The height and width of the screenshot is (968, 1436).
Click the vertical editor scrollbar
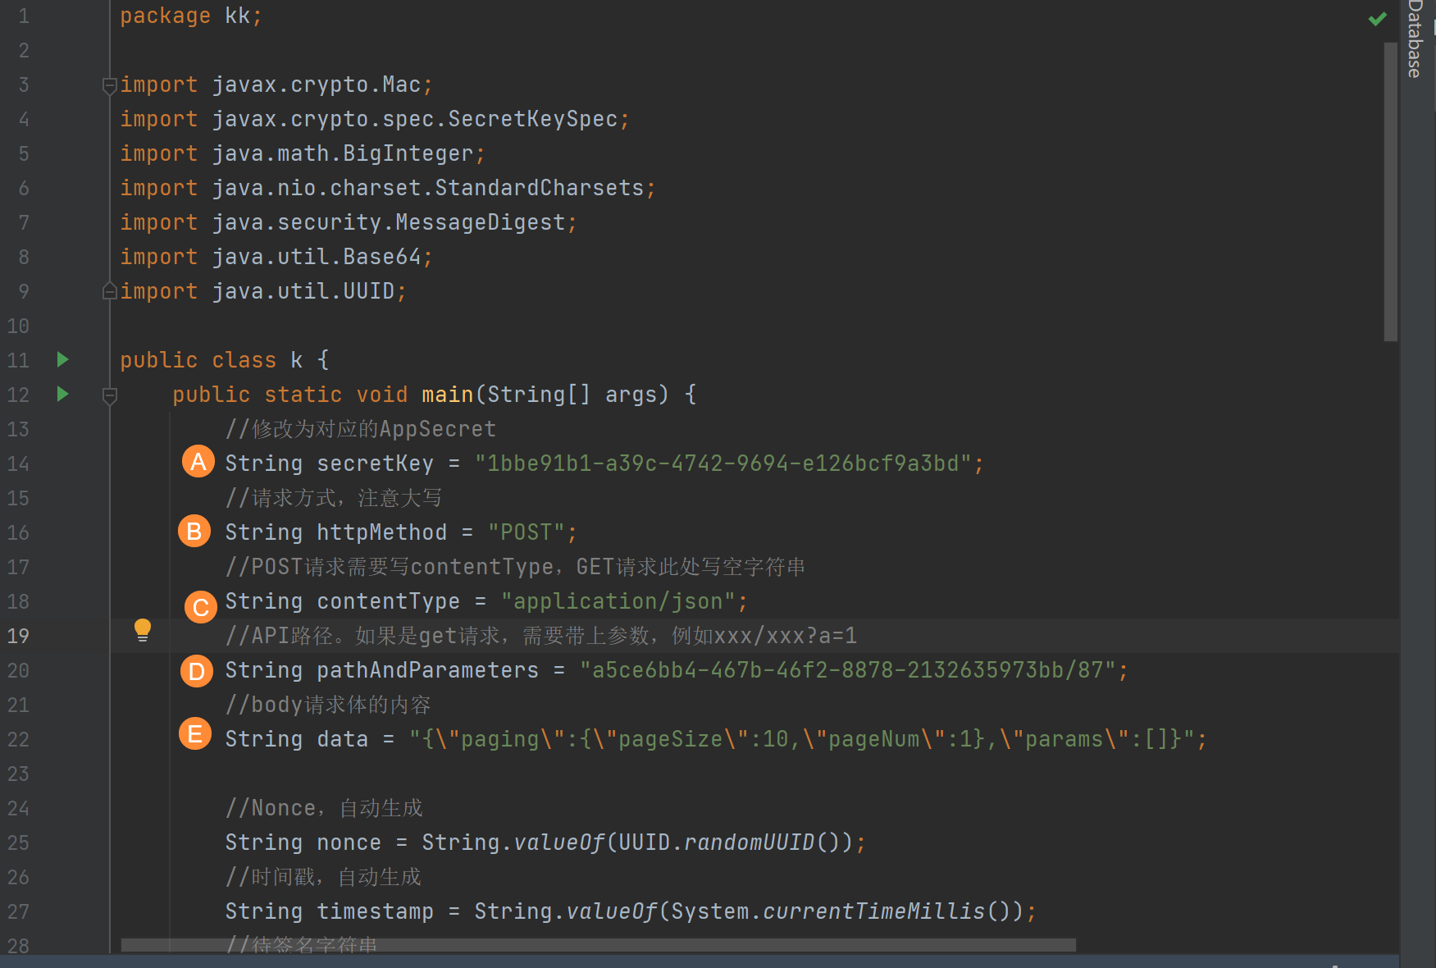(1390, 192)
